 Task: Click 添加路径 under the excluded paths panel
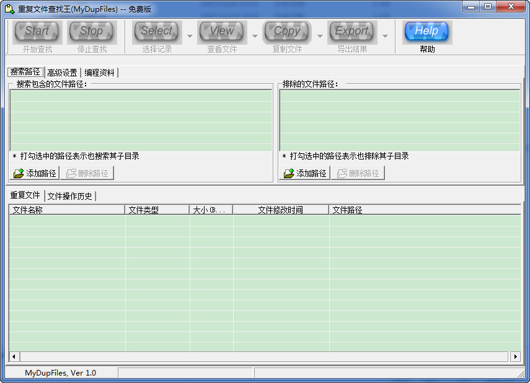[304, 173]
